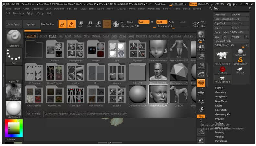Open the Preferences menu
Image resolution: width=256 pixels, height=146 pixels.
(154, 9)
